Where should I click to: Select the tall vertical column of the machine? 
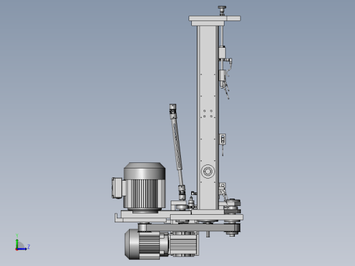[x=208, y=117]
